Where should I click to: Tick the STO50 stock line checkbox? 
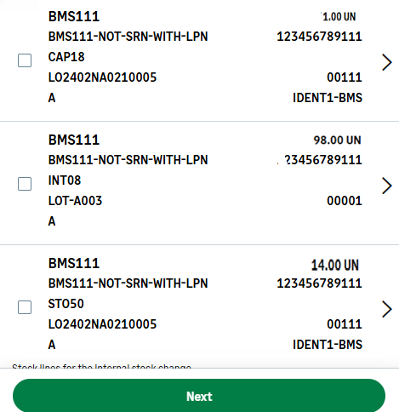click(25, 307)
